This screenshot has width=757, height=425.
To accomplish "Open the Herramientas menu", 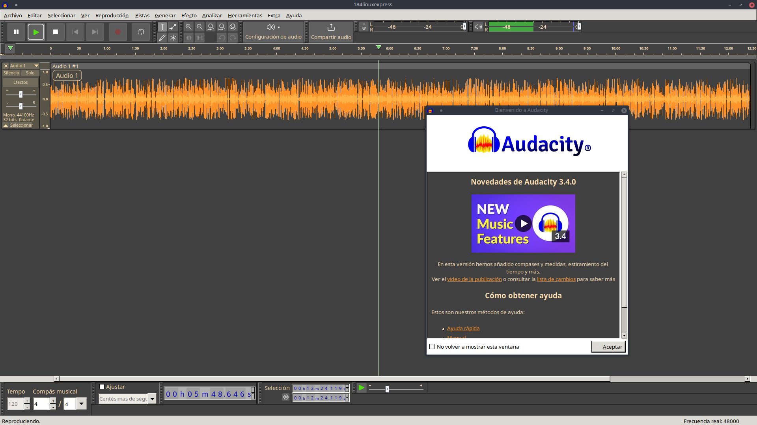I will coord(245,15).
